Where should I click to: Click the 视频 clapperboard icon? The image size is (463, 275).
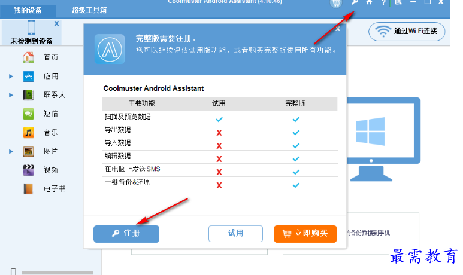point(28,170)
